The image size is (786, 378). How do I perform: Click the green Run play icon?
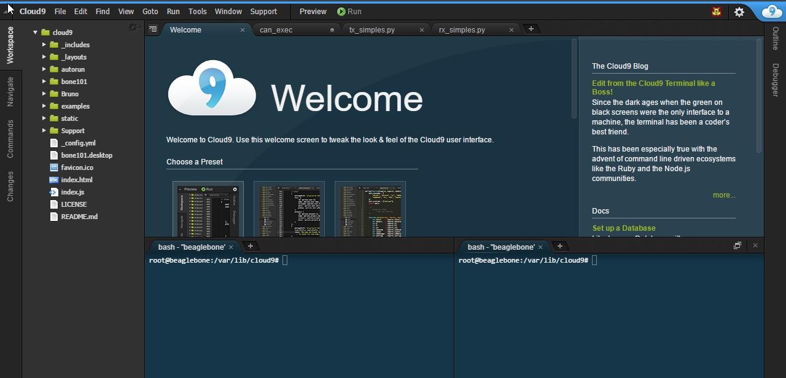pos(341,12)
